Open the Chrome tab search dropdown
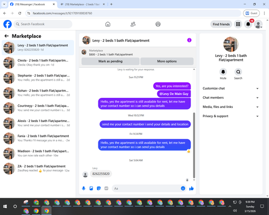 [4, 4]
